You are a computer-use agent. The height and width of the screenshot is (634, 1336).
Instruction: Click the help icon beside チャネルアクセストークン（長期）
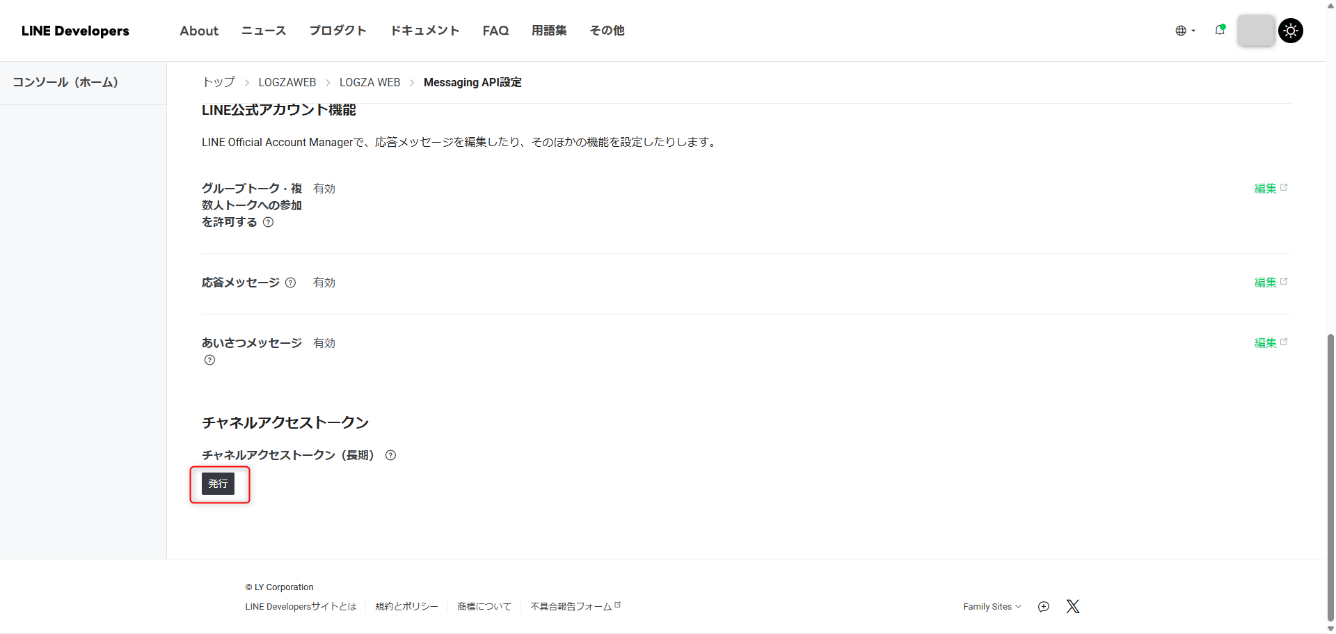pos(390,455)
